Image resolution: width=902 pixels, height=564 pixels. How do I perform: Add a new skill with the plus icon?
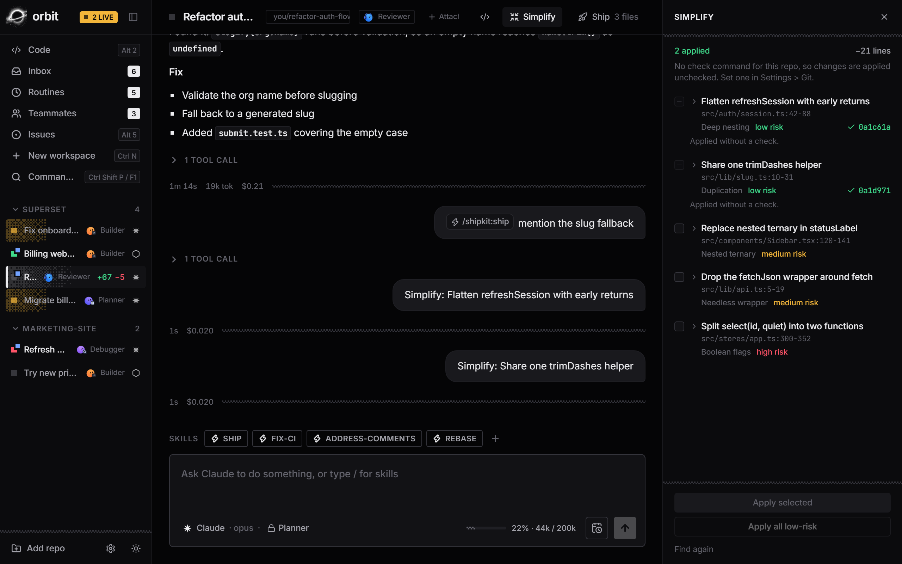[x=495, y=439]
